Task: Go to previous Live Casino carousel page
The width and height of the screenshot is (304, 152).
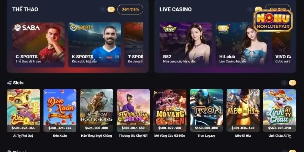Action: (x=250, y=9)
